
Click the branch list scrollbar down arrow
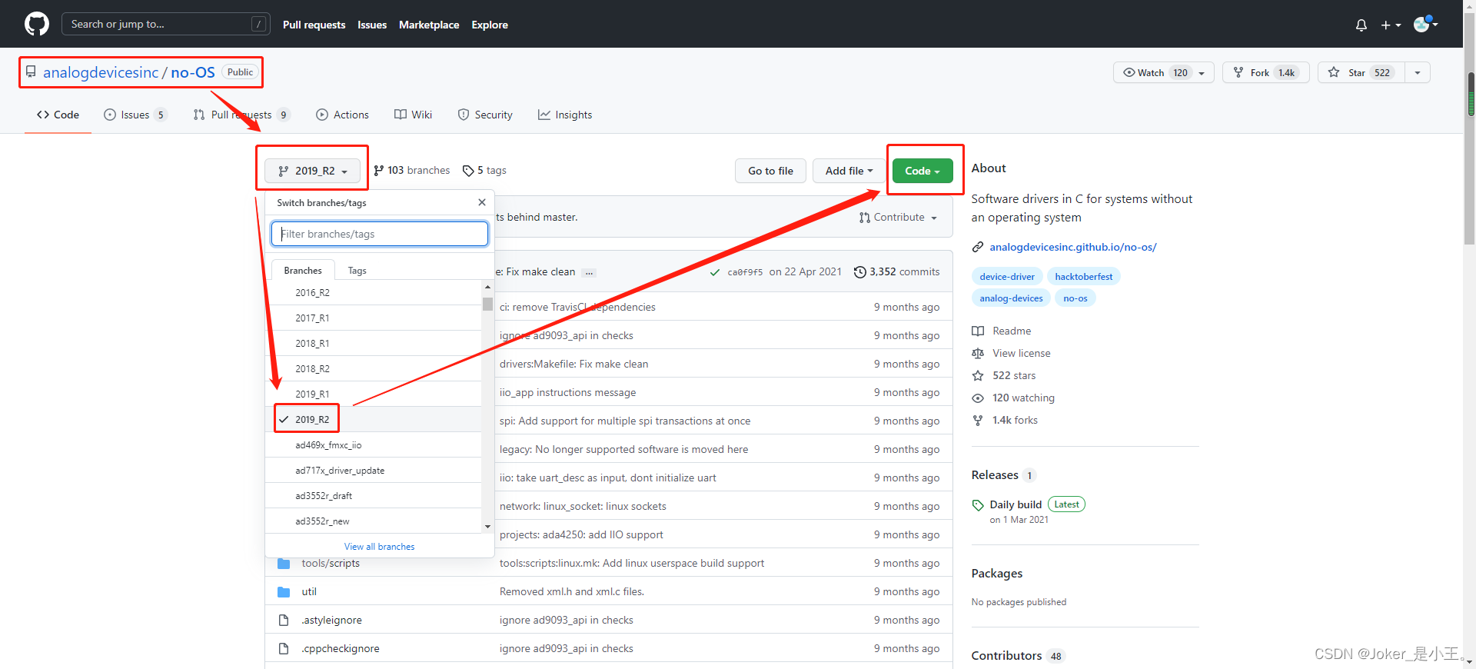pyautogui.click(x=487, y=527)
